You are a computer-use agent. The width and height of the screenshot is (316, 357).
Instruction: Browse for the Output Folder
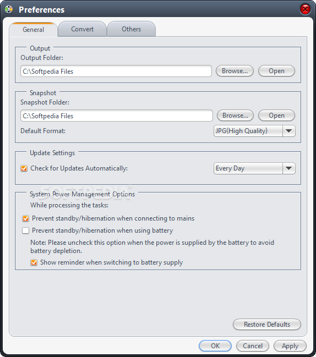(235, 71)
